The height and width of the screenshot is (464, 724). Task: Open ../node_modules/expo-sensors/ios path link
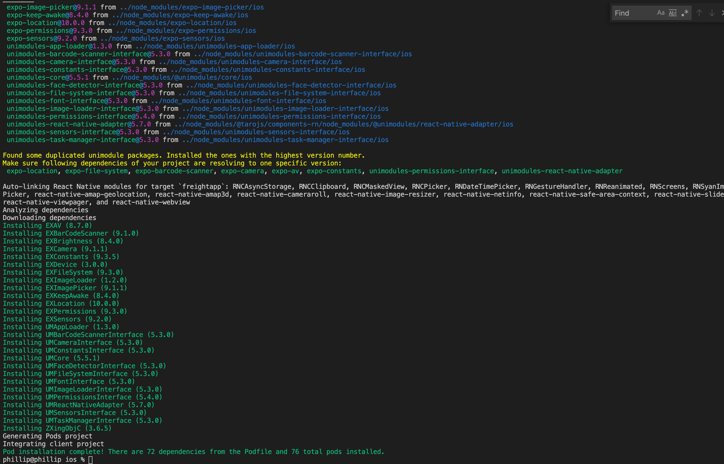[162, 38]
